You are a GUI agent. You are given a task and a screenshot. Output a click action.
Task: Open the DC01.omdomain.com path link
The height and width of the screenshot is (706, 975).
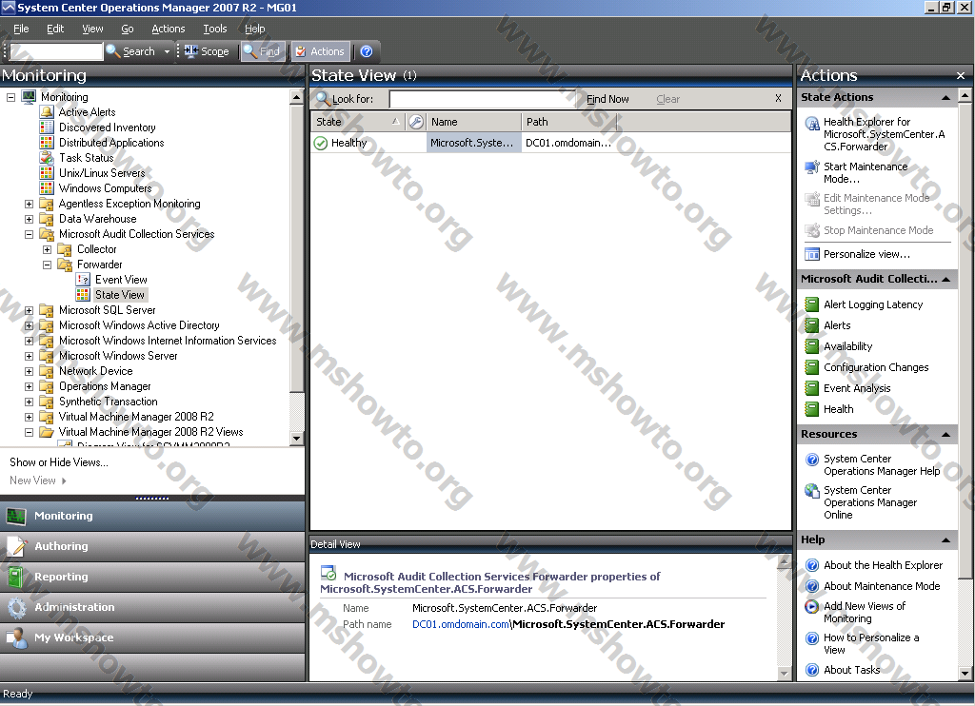pos(461,624)
